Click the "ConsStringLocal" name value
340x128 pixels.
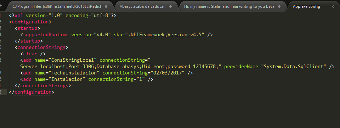coord(73,60)
